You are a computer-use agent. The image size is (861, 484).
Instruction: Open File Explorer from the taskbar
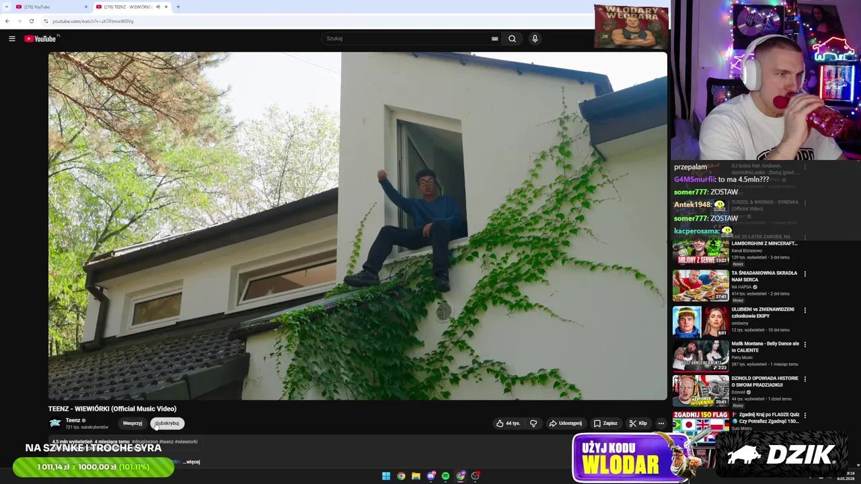416,476
